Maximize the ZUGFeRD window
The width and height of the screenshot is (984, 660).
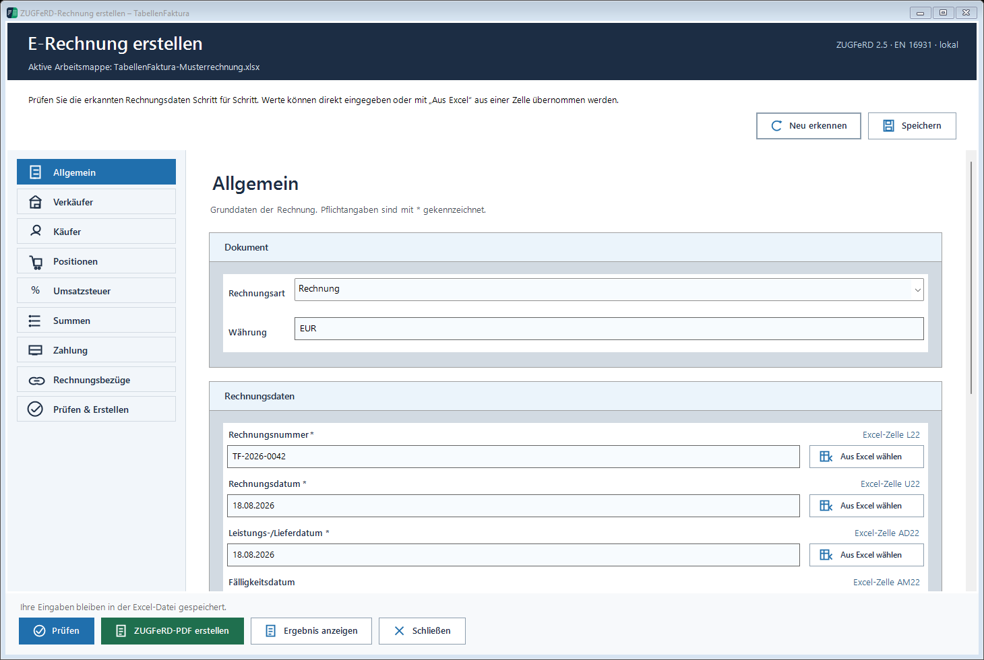pos(943,13)
